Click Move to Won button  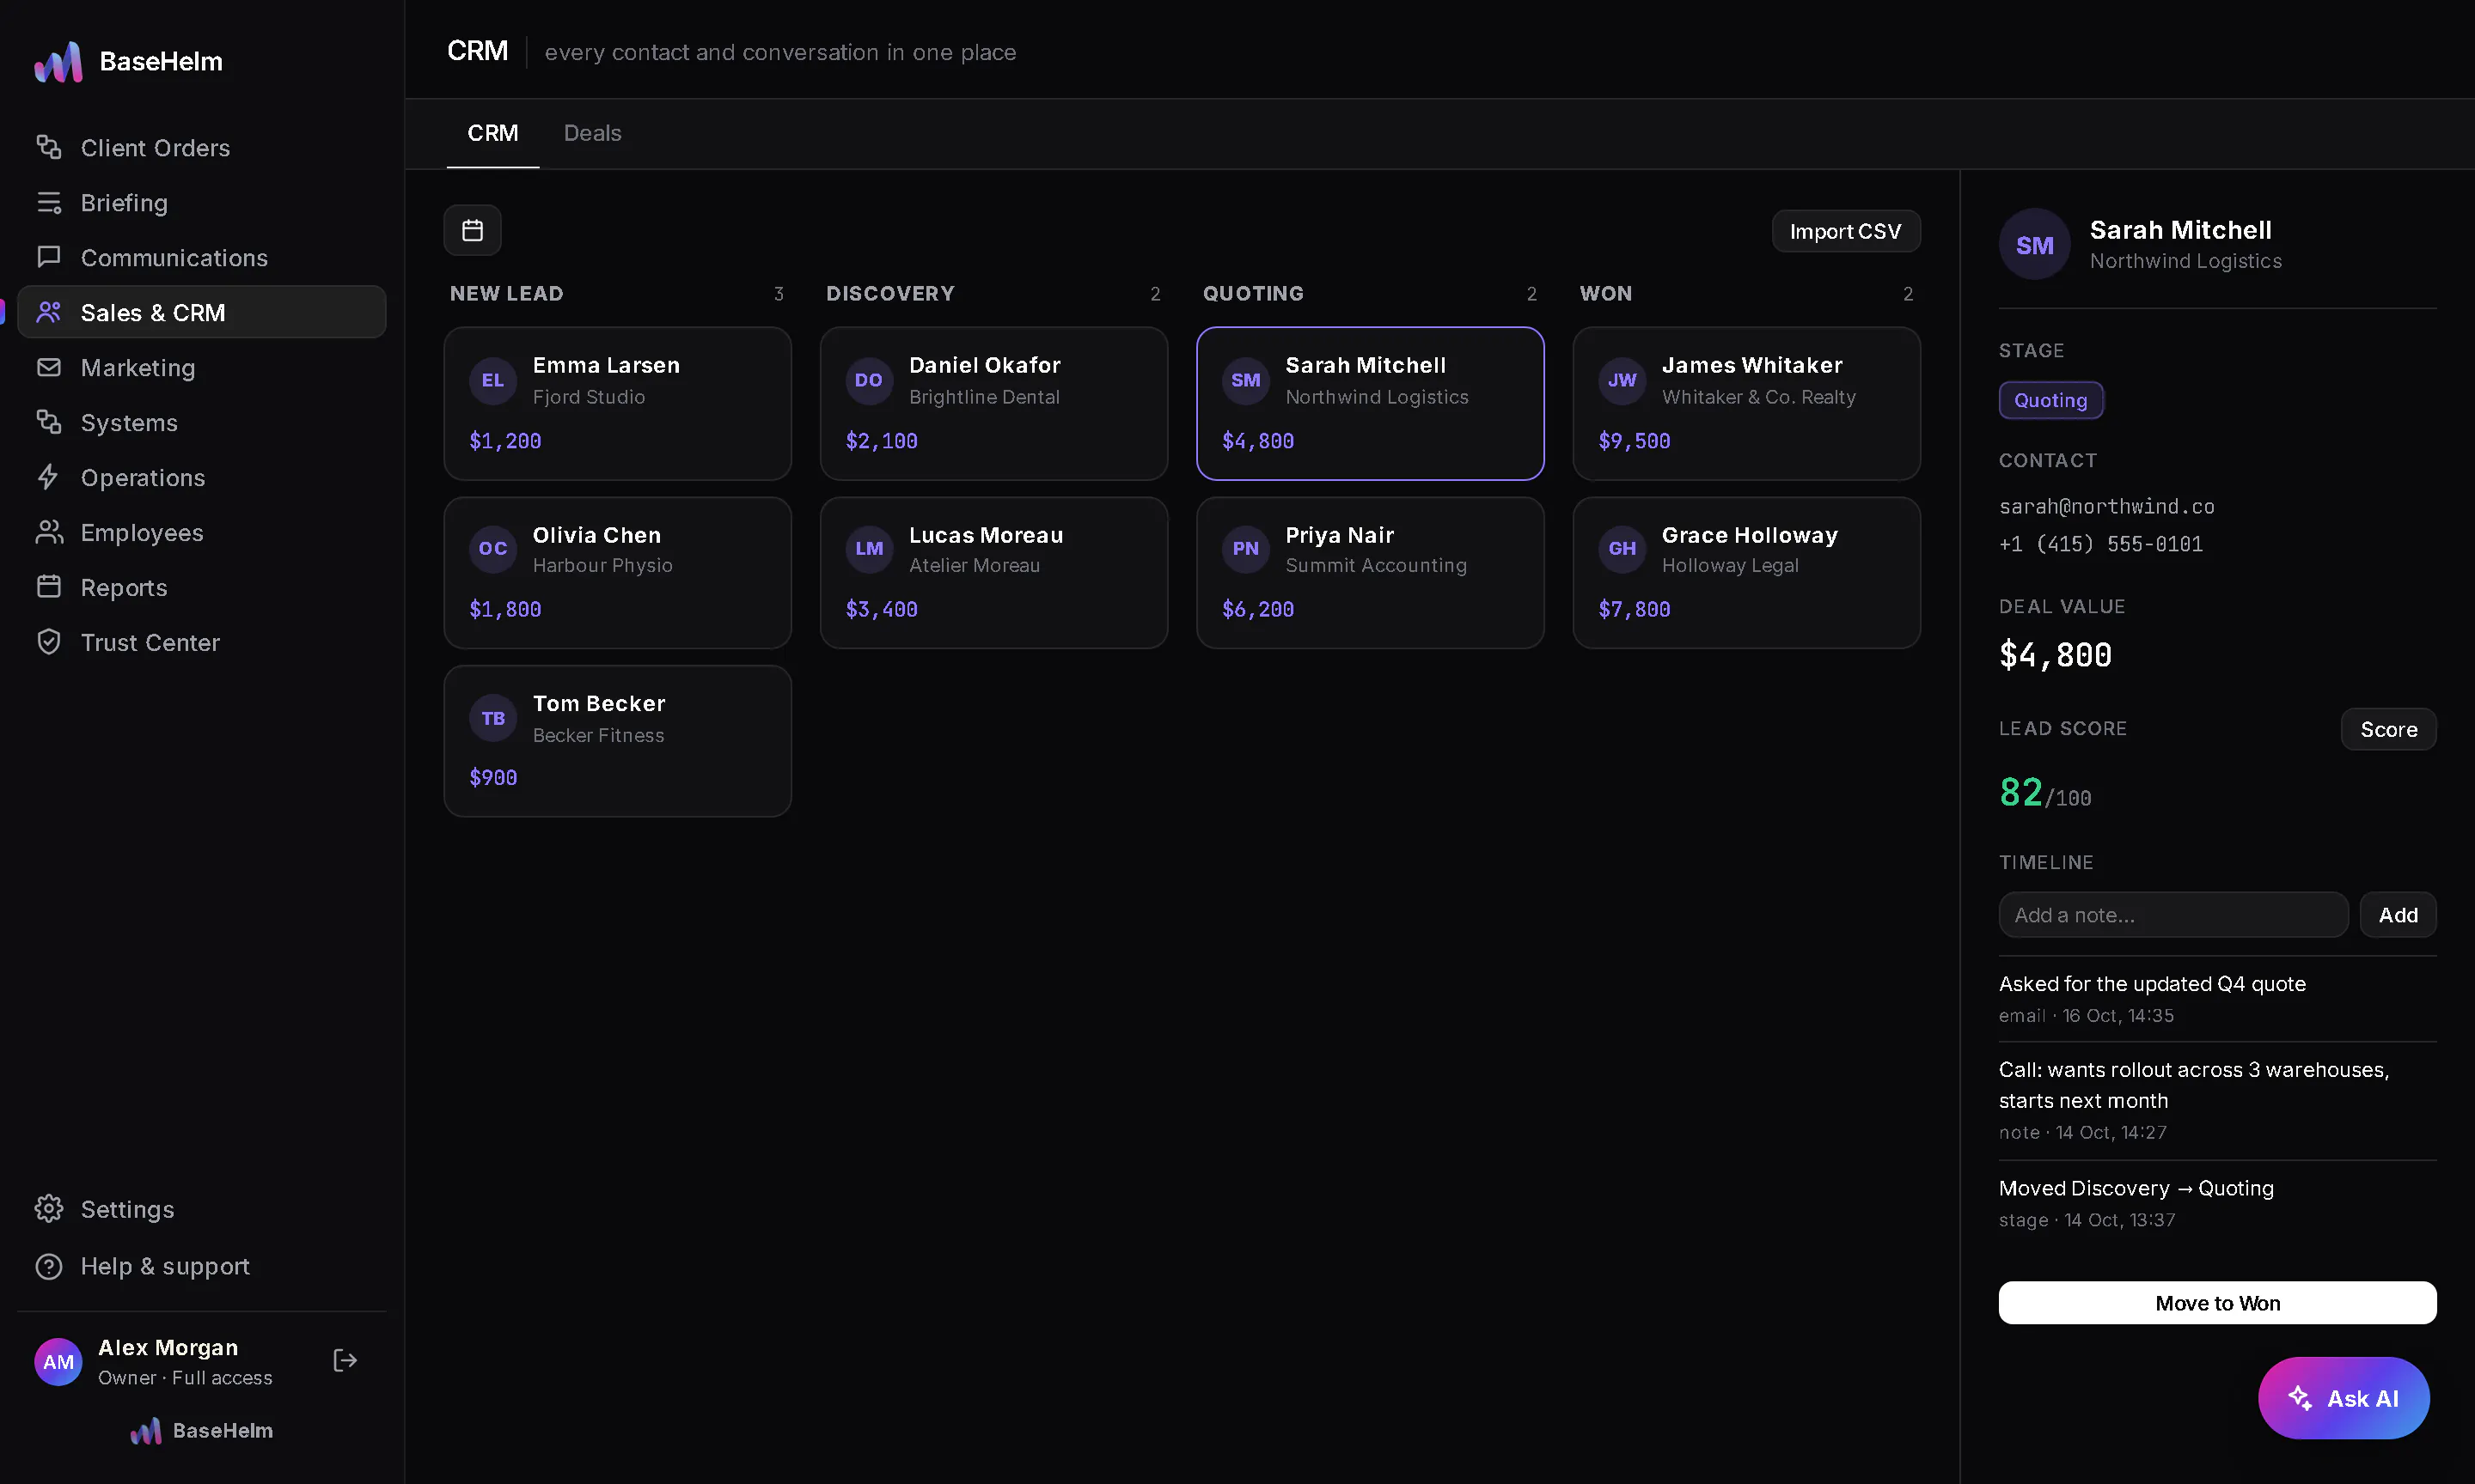tap(2217, 1303)
